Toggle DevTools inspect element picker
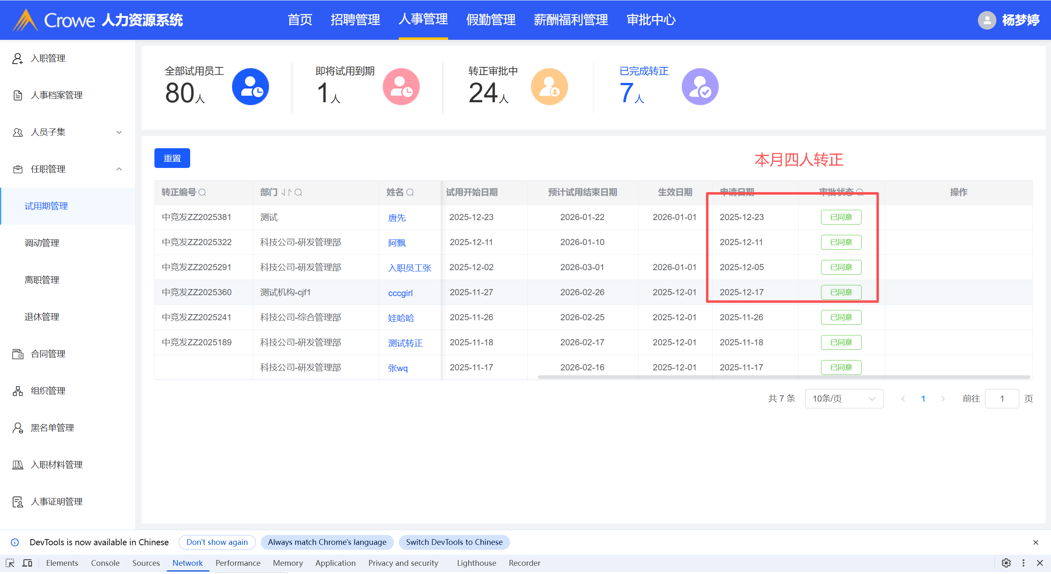1051x574 pixels. pos(10,563)
